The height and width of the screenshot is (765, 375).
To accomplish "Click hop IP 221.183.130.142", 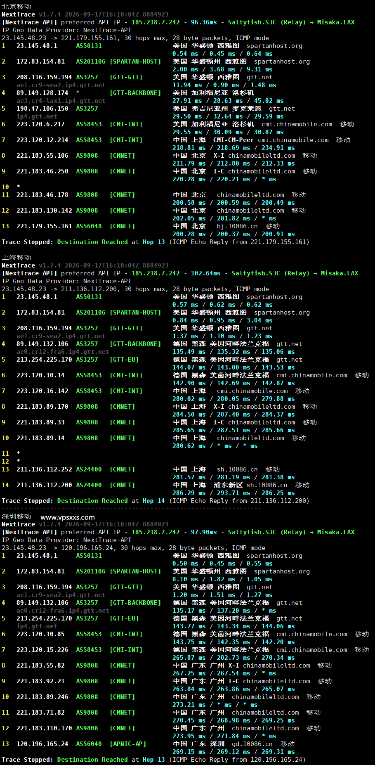I will pyautogui.click(x=44, y=211).
